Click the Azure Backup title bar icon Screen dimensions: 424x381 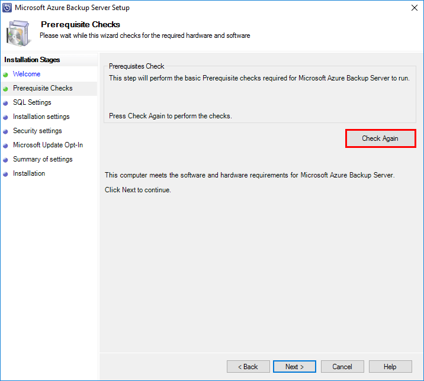tap(8, 8)
